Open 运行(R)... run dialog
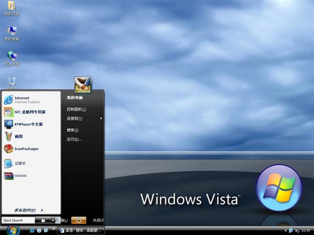 (74, 139)
